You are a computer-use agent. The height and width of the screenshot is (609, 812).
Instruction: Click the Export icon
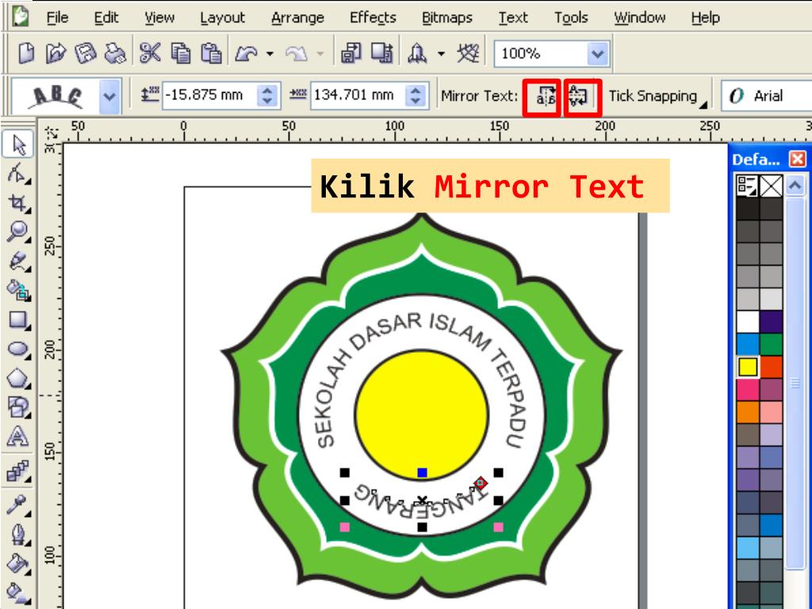[x=382, y=53]
